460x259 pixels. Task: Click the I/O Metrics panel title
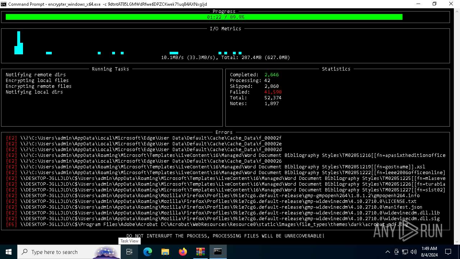225,29
